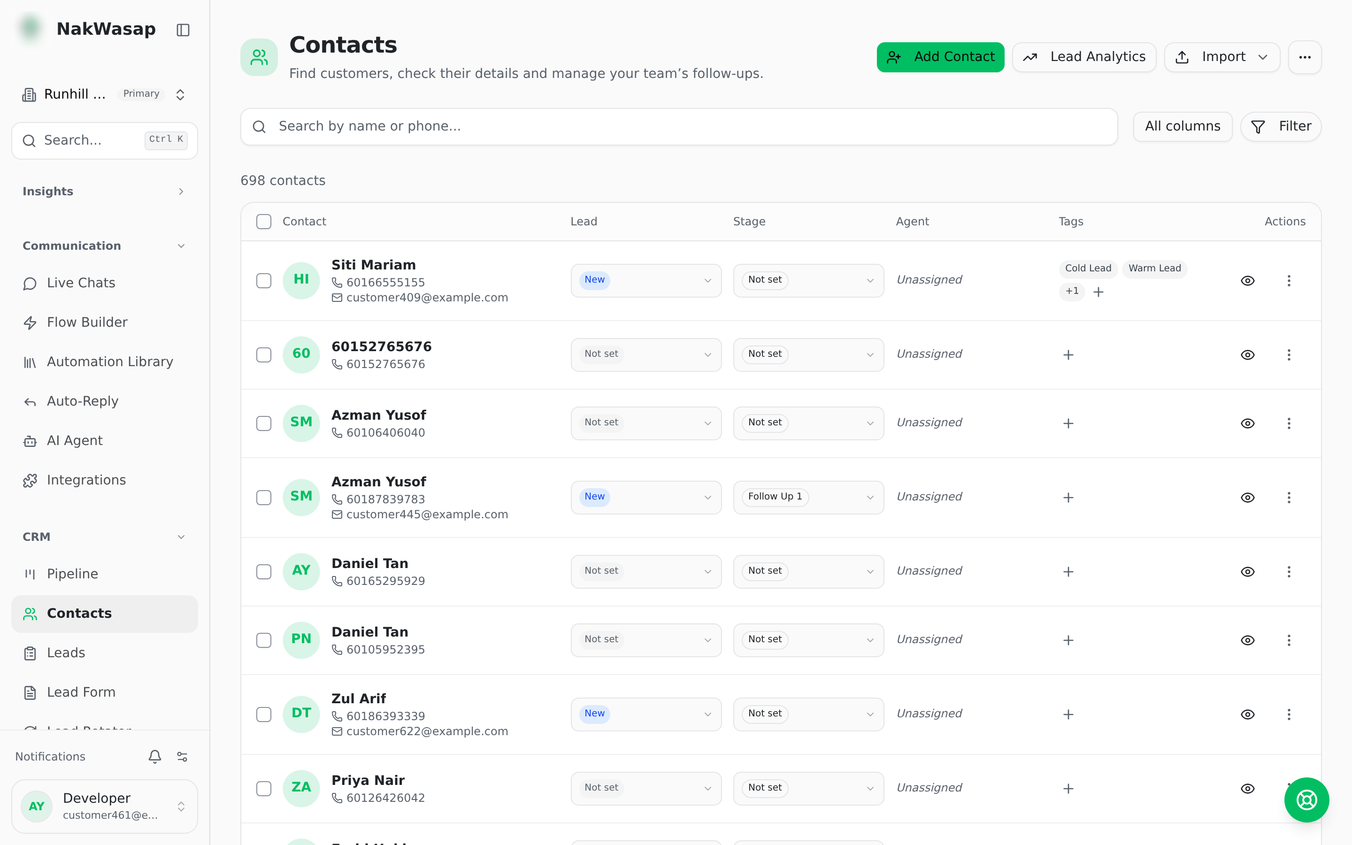Show hidden +1 tags for Siti Mariam
This screenshot has width=1352, height=845.
tap(1072, 291)
